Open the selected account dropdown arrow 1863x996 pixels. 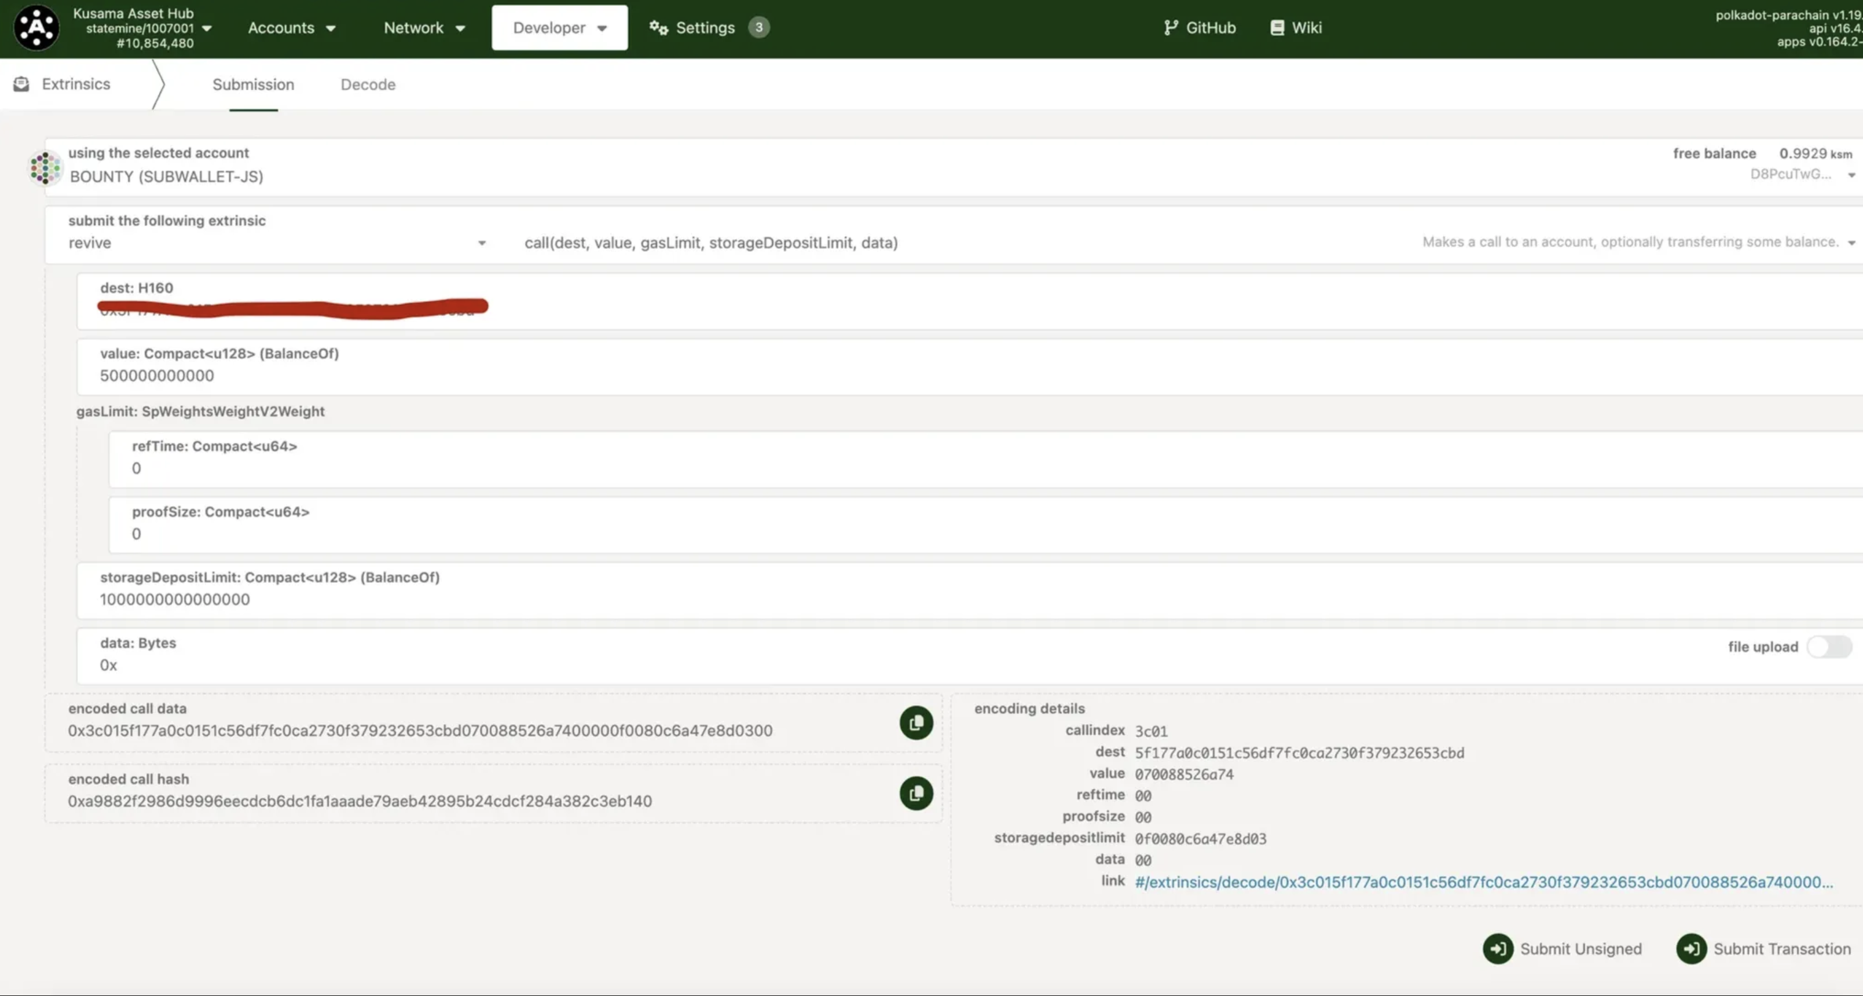click(1851, 175)
